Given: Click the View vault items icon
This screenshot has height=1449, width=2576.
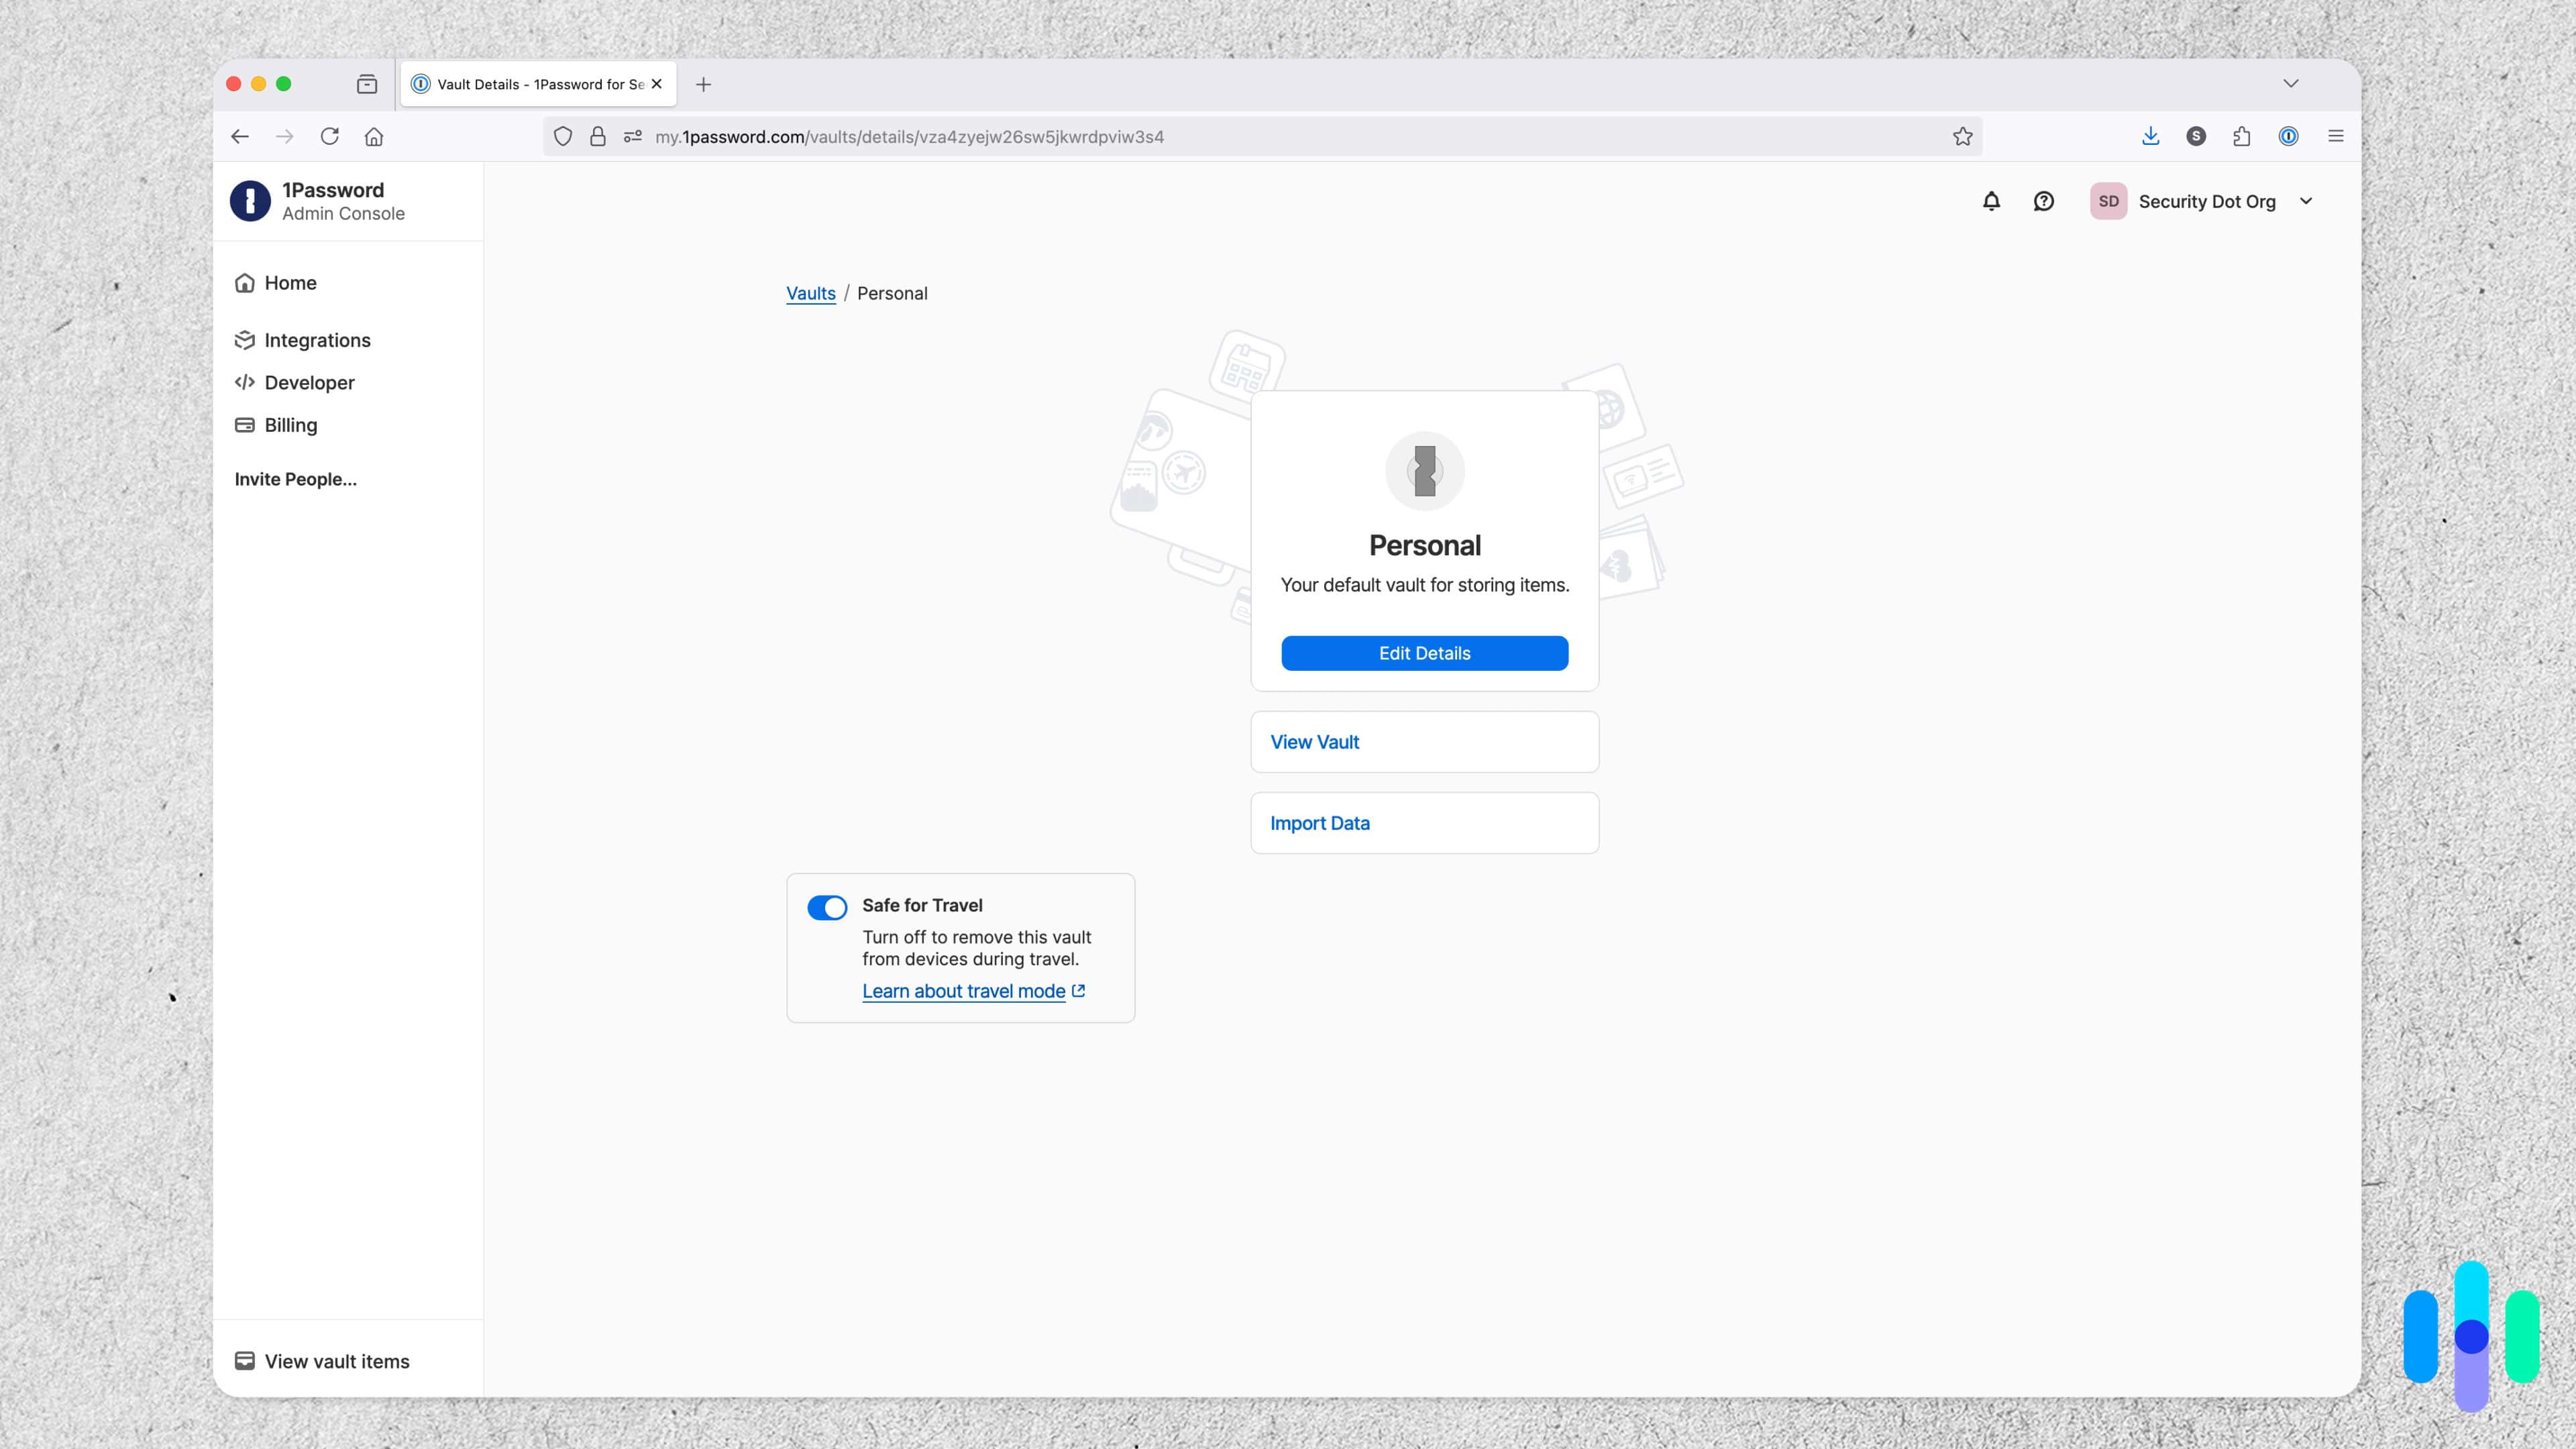Looking at the screenshot, I should coord(246,1360).
